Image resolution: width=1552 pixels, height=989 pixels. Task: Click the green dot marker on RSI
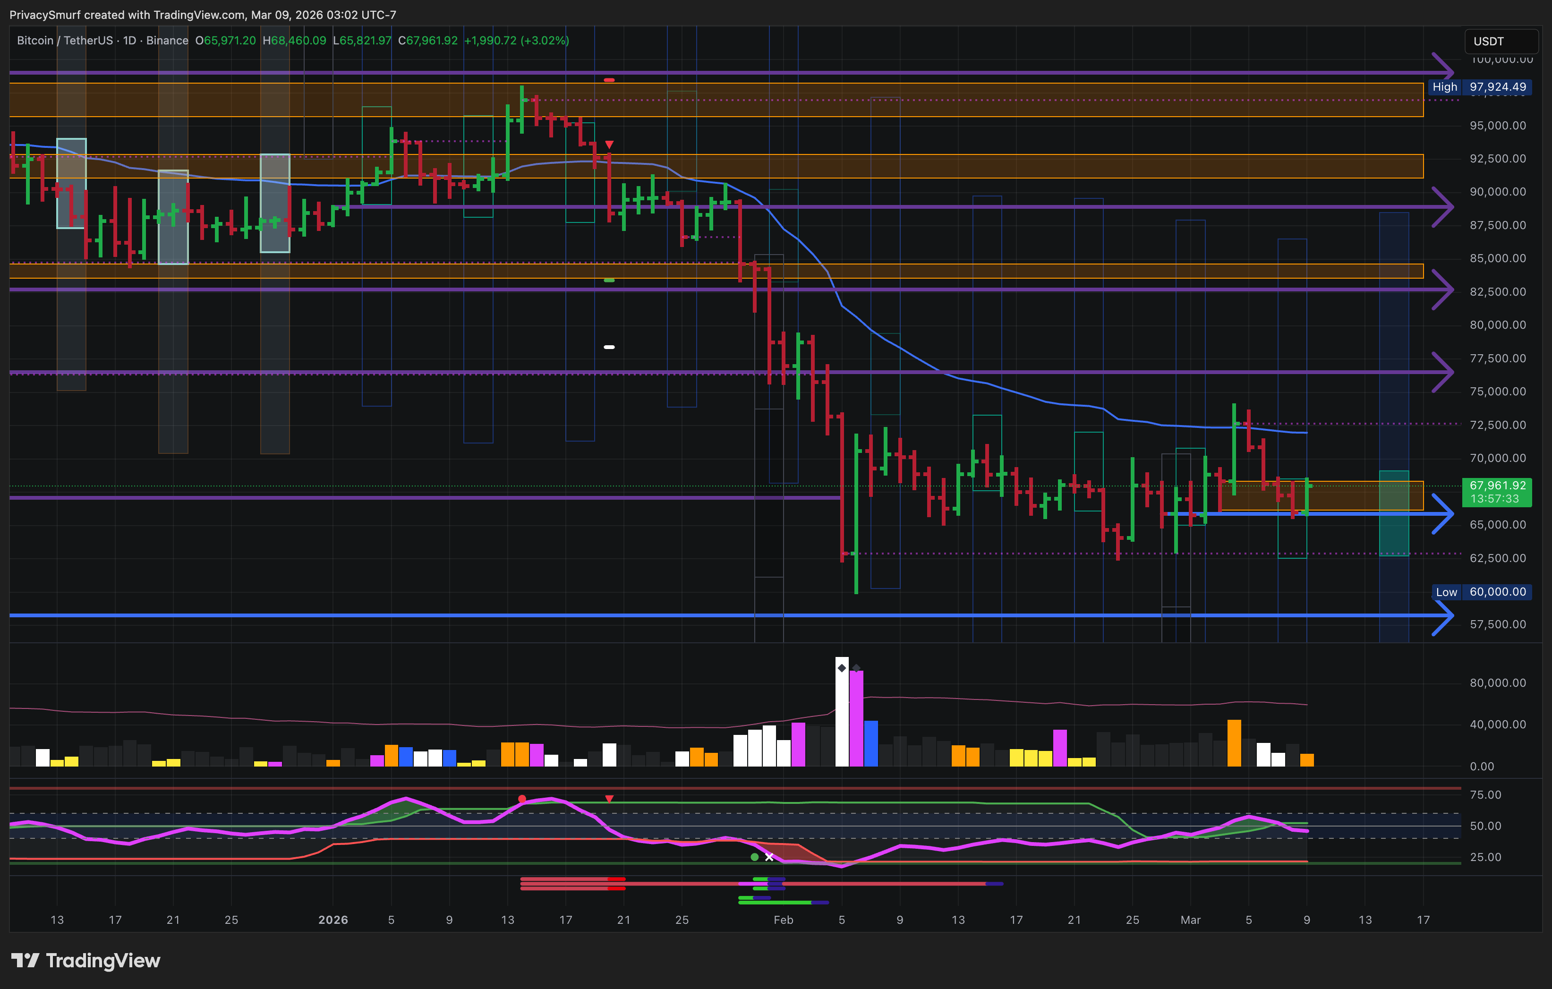tap(754, 857)
